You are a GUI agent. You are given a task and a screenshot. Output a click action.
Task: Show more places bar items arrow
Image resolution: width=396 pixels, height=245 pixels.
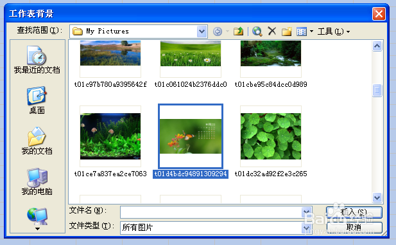click(x=37, y=229)
